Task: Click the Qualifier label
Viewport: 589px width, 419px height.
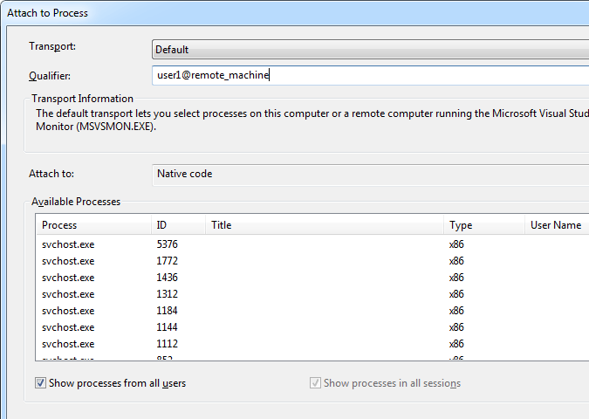Action: pos(50,76)
